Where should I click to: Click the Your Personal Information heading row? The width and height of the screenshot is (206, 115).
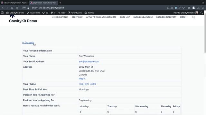coord(102,51)
